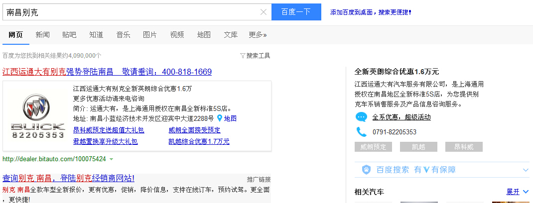Viewport: 533px width, 203px height.
Task: Open 搜索工具 filter options
Action: (x=255, y=56)
